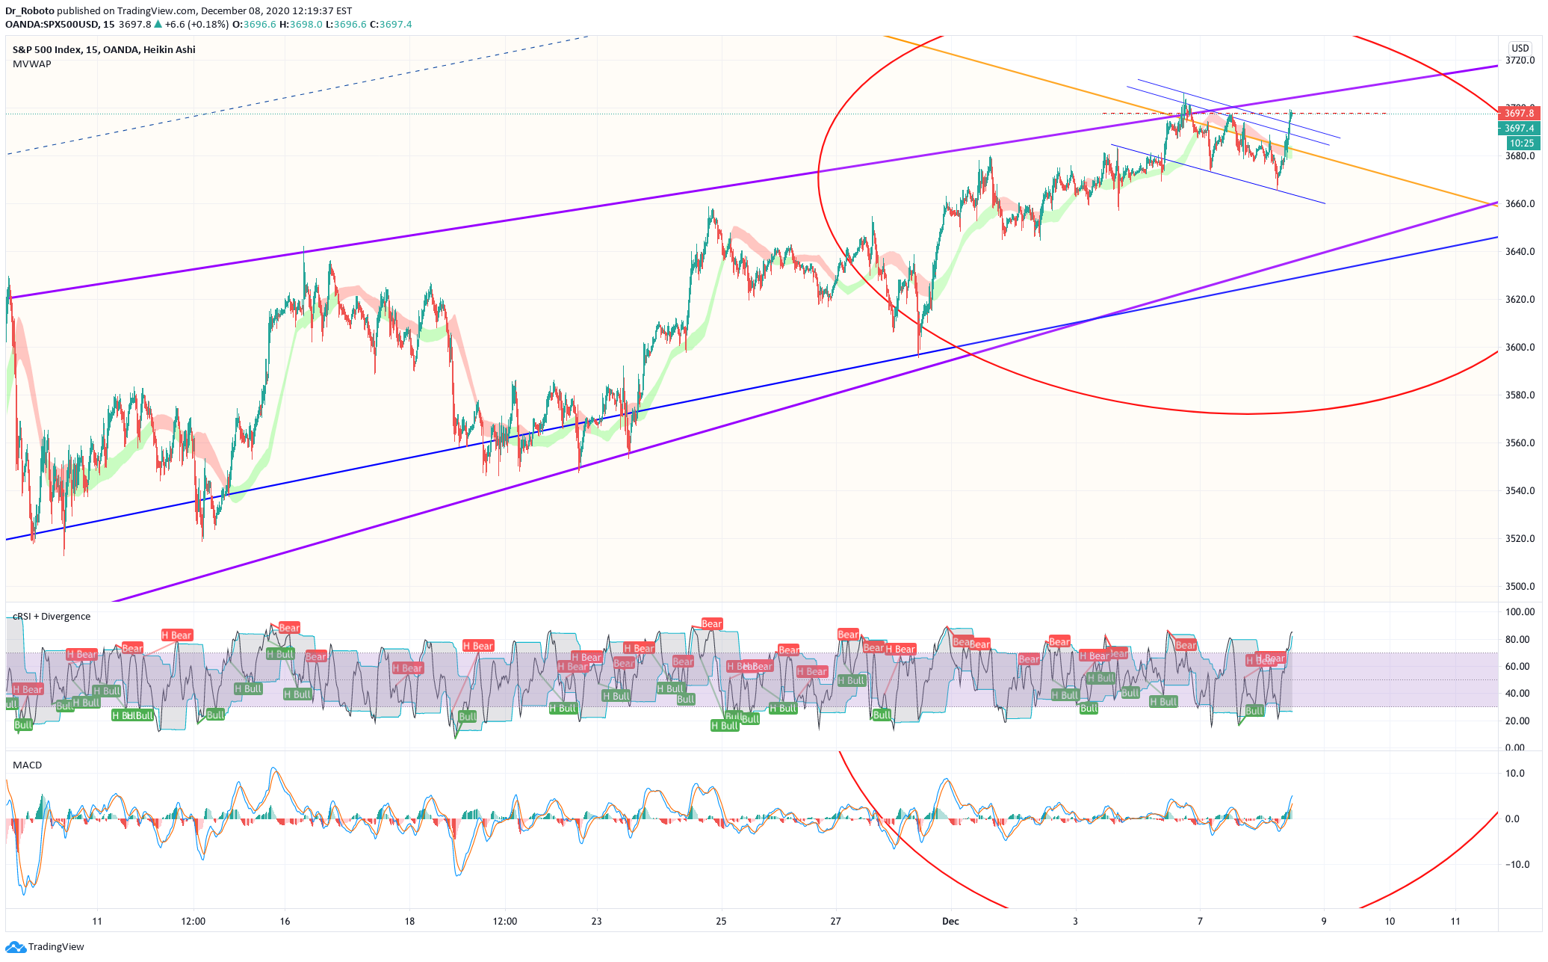The image size is (1548, 962).
Task: Click the Dr_Roboto author name
Action: click(x=29, y=11)
